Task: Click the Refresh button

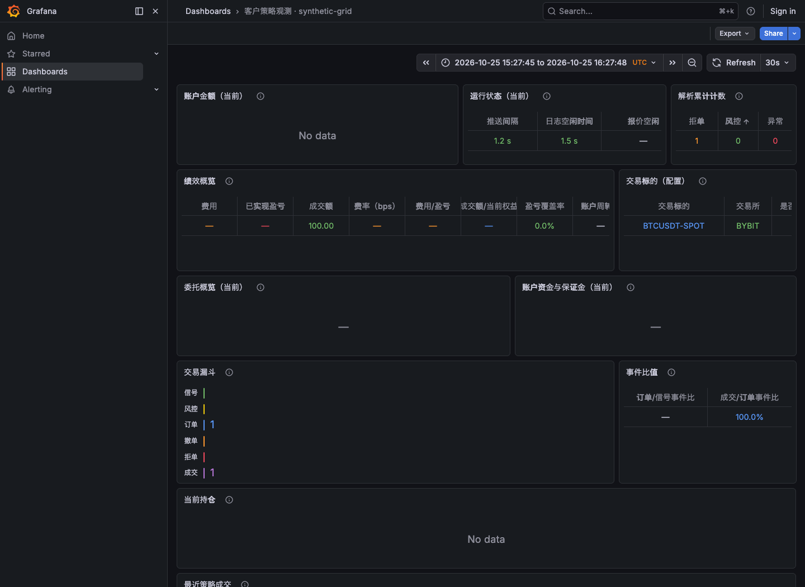Action: [x=734, y=63]
